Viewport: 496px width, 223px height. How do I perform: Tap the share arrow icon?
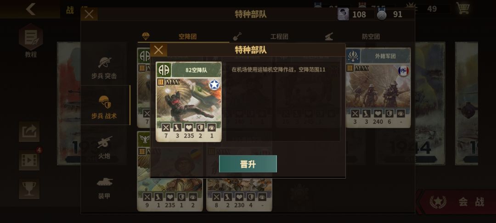click(x=29, y=132)
